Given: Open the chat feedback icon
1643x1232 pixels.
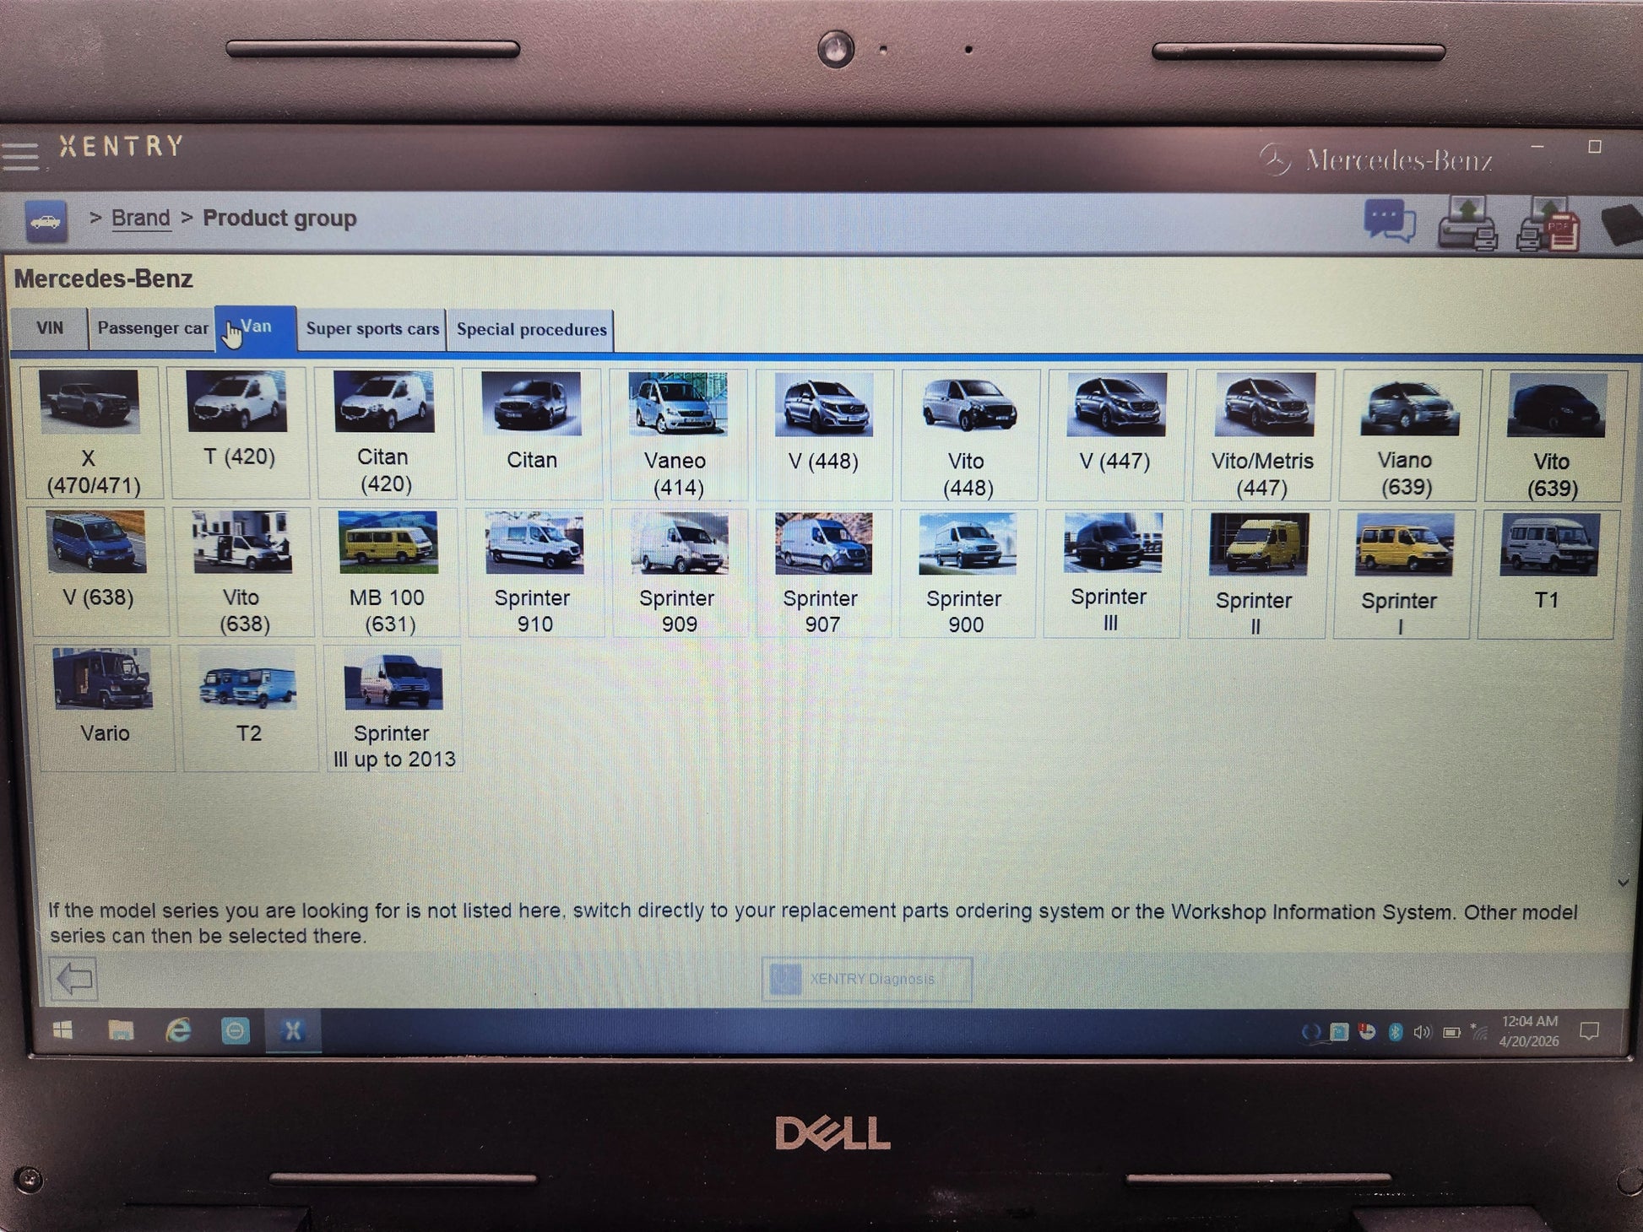Looking at the screenshot, I should 1389,222.
